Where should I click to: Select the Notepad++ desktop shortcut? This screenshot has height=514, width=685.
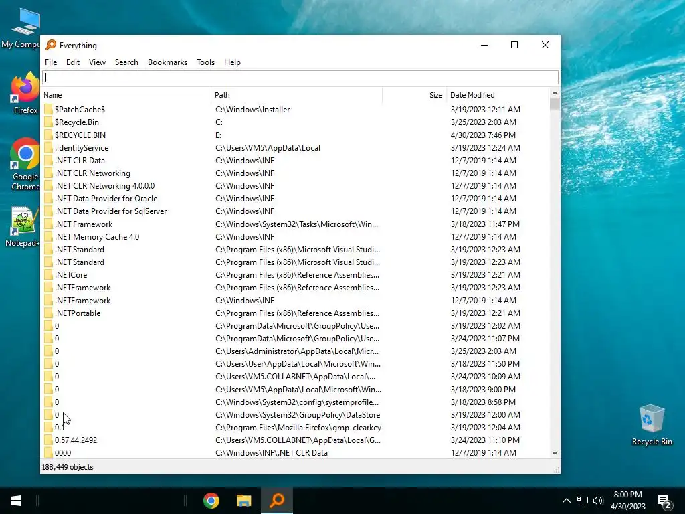click(x=23, y=227)
